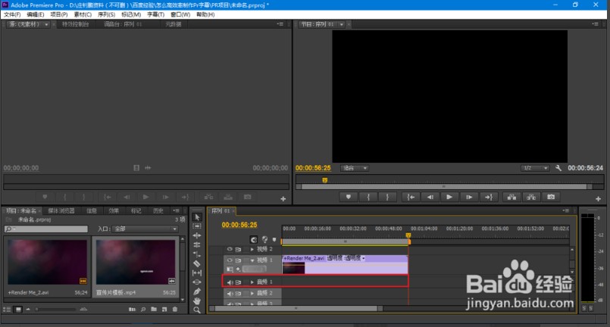Click the Selection arrow tool
This screenshot has width=610, height=327.
click(197, 216)
